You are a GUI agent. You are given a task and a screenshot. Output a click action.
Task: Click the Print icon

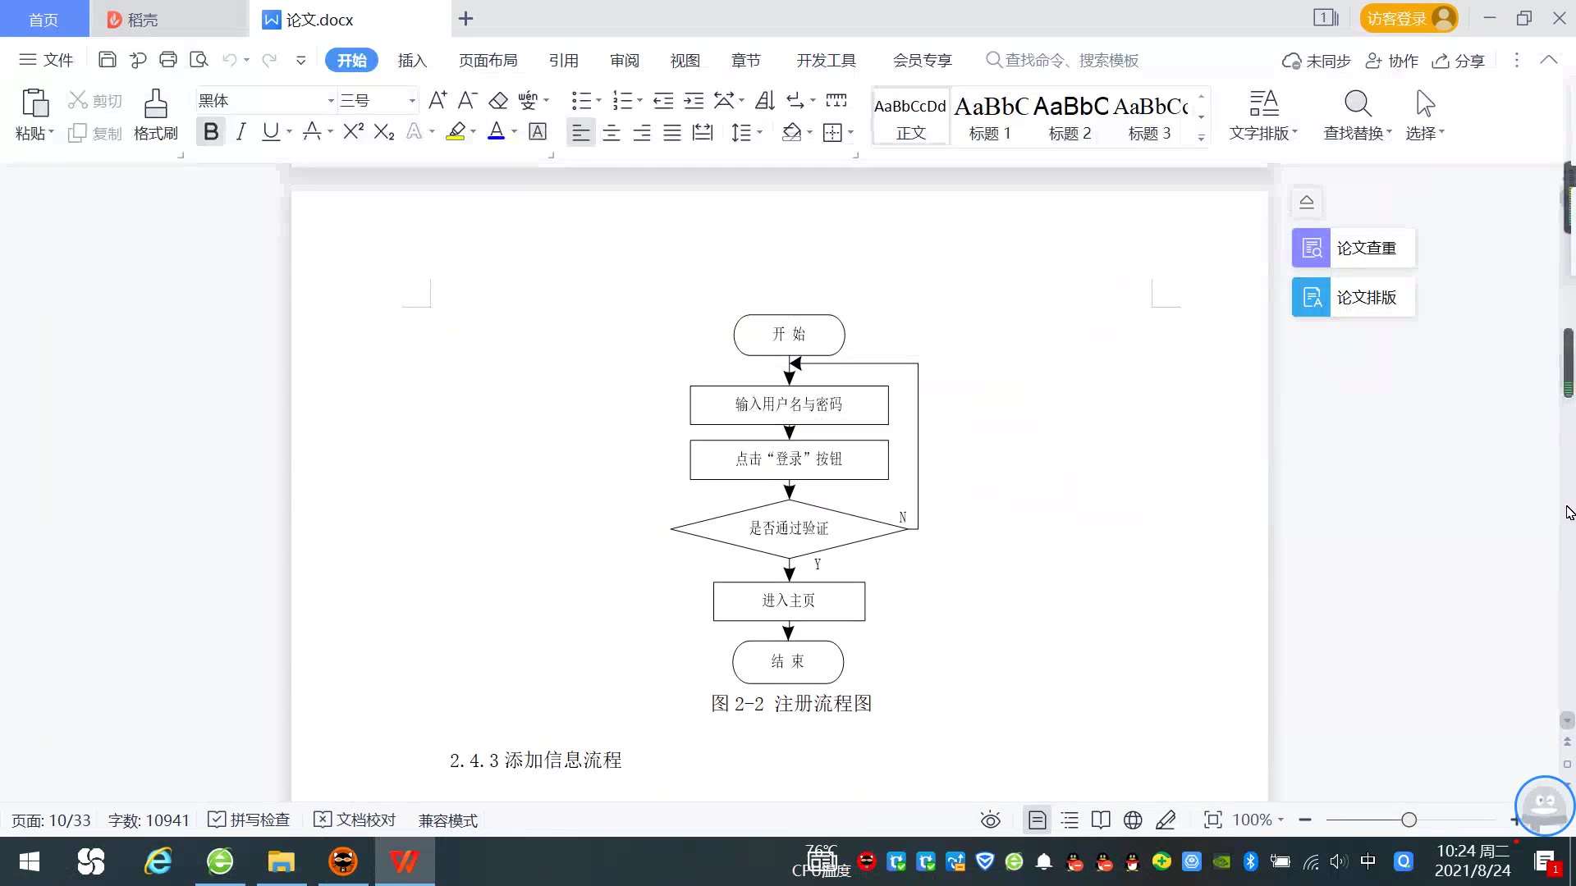coord(168,60)
